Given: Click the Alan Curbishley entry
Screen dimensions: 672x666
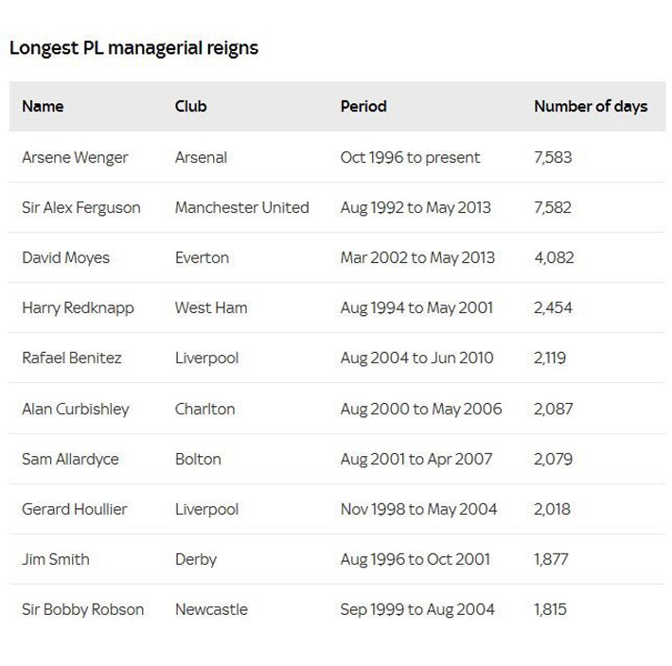Looking at the screenshot, I should (76, 409).
